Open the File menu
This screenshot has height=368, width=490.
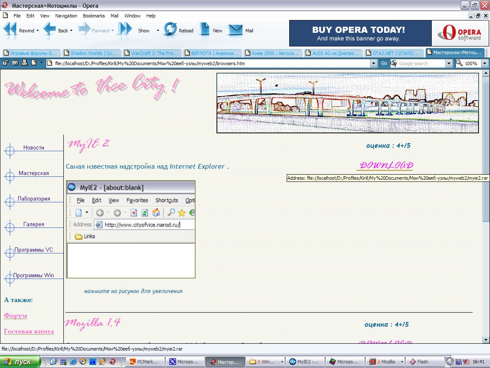(17, 16)
